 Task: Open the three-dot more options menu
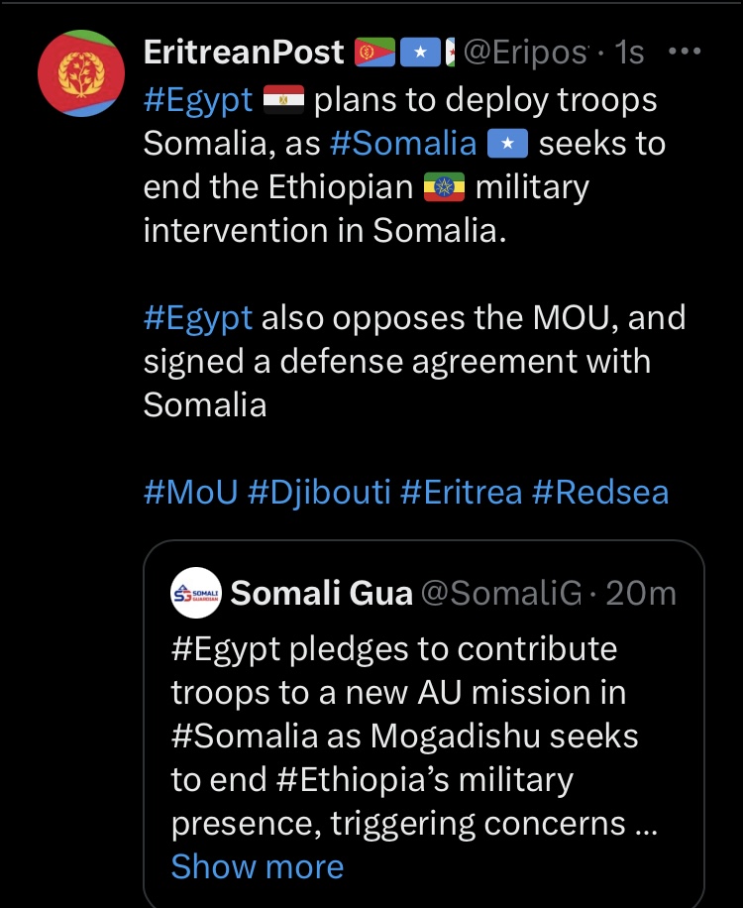pyautogui.click(x=685, y=52)
